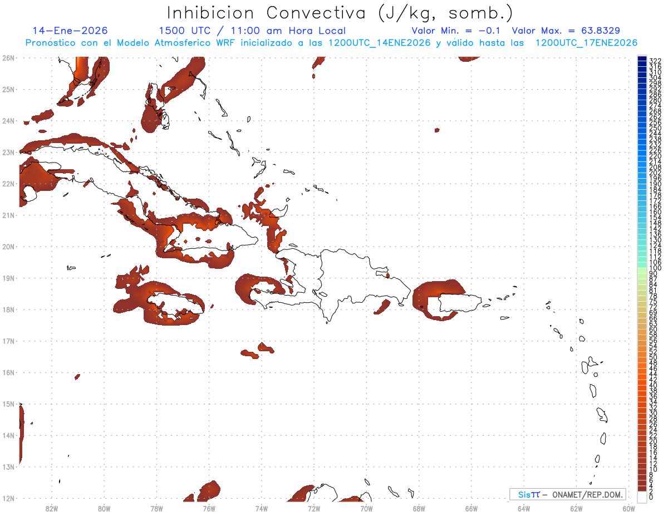The image size is (668, 516).
Task: Click the 64W longitude label
Action: click(x=524, y=508)
